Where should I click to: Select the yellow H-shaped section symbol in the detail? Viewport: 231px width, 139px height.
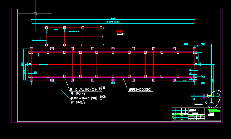click(209, 95)
